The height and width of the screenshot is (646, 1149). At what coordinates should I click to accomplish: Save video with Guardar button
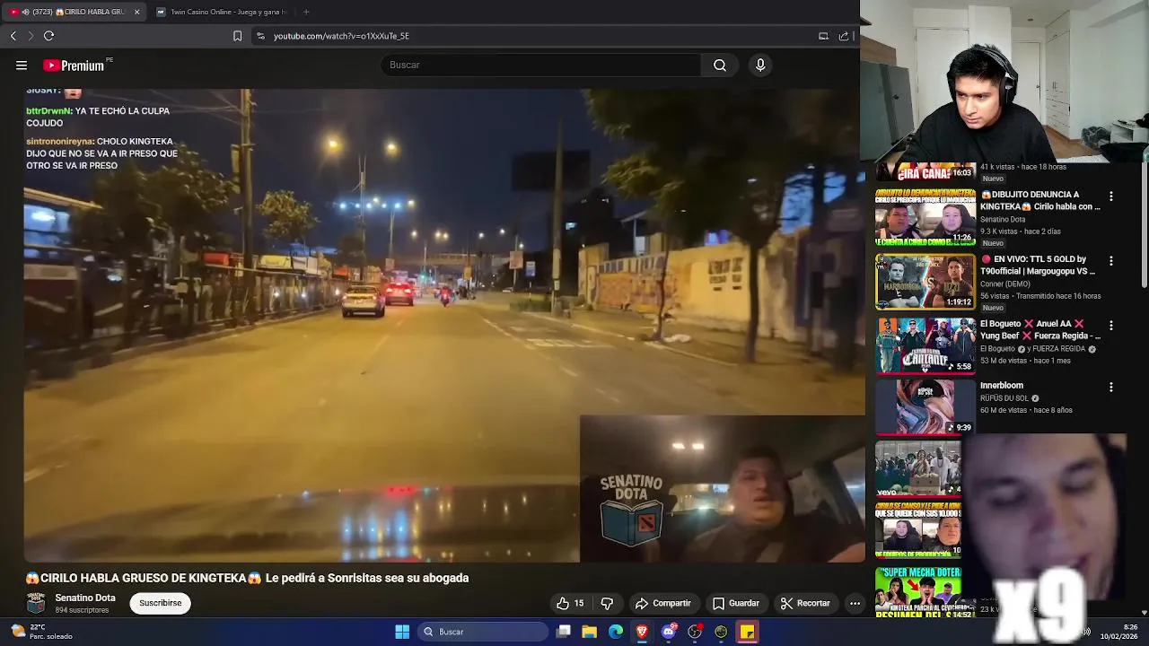coord(736,603)
